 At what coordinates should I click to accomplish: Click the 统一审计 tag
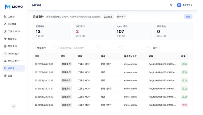121,17
